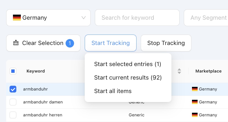Click the flag icon in armbanduhr herren row
228x122 pixels.
click(x=195, y=115)
